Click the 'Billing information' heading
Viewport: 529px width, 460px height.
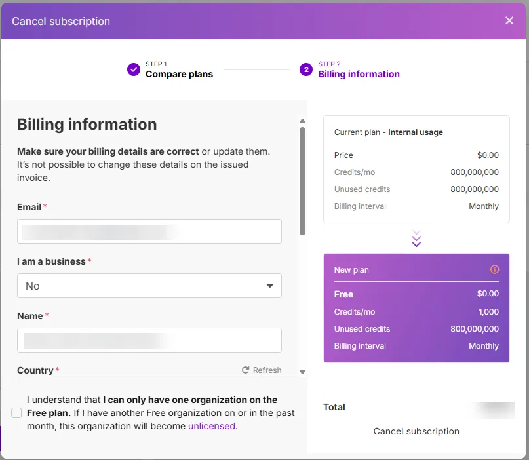(87, 124)
